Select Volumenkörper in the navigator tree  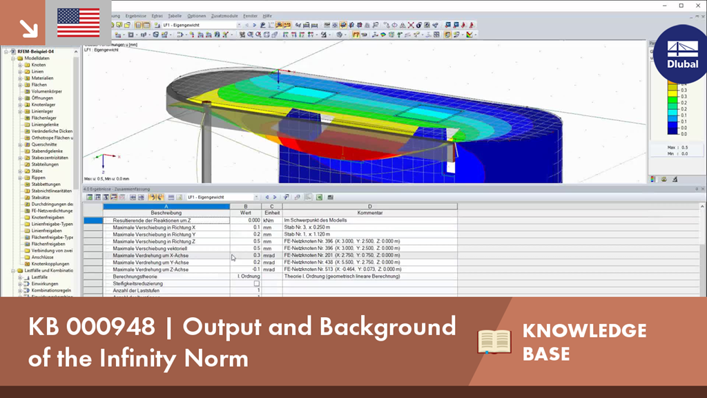(x=46, y=92)
